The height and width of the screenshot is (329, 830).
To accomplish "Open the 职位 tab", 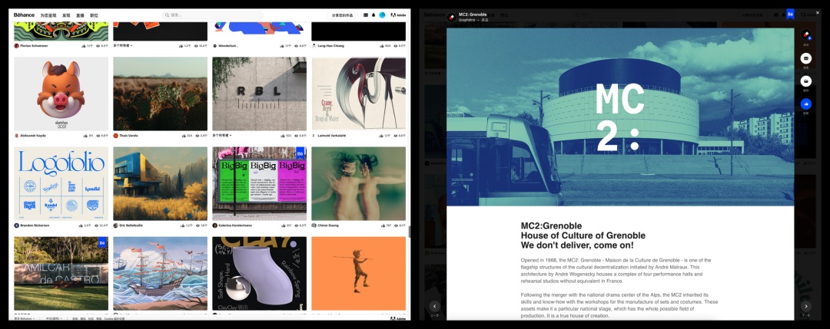I will tap(94, 16).
